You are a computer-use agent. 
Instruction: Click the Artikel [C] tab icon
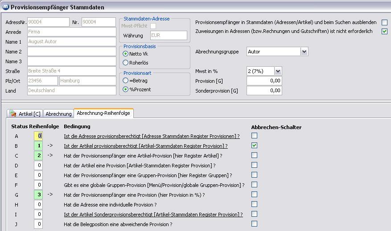(x=13, y=114)
